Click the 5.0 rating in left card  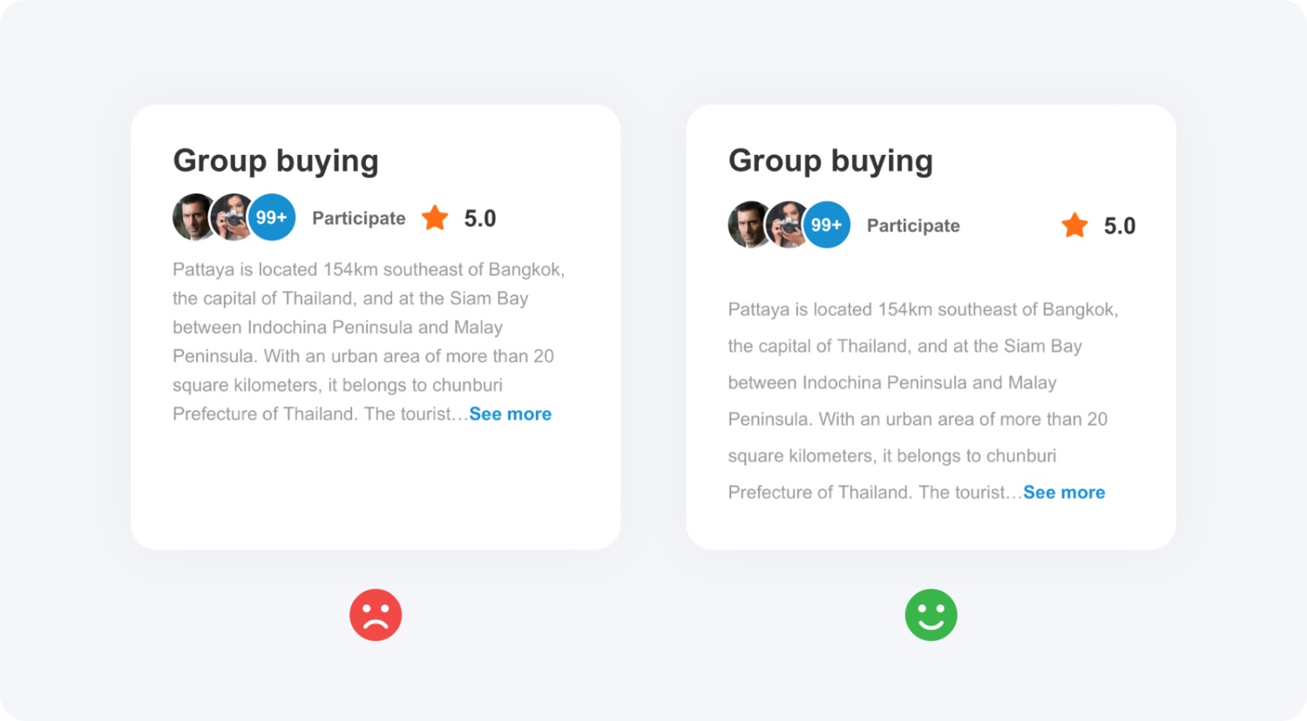tap(480, 219)
